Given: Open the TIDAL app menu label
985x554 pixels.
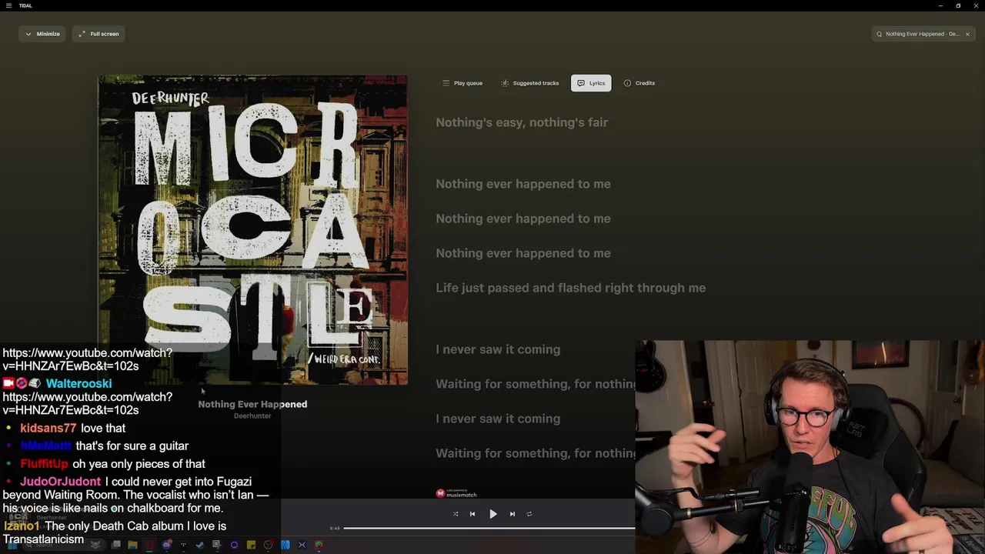Looking at the screenshot, I should click(x=25, y=5).
